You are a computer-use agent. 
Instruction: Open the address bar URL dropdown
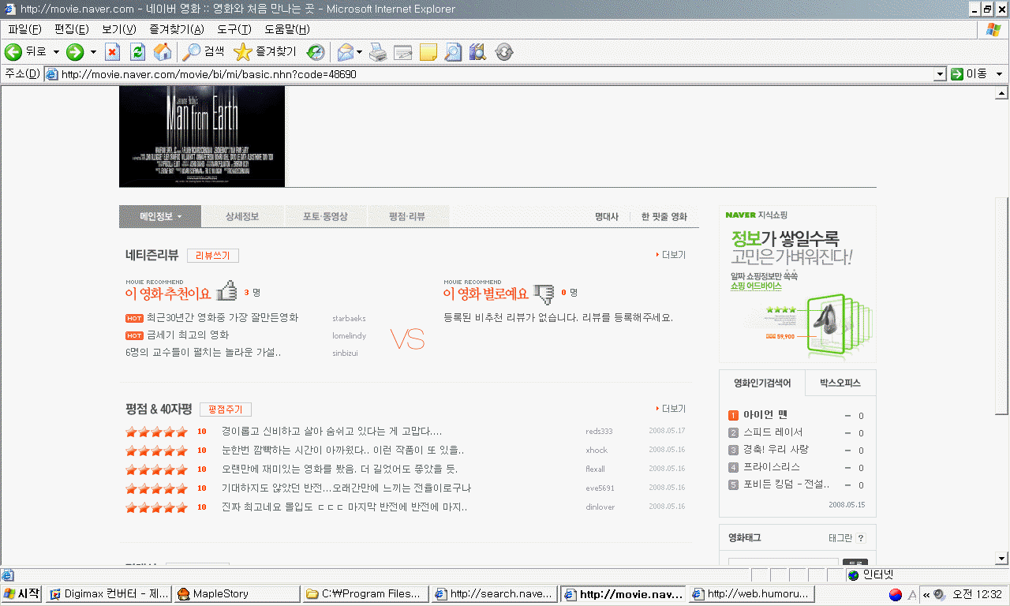pos(939,74)
